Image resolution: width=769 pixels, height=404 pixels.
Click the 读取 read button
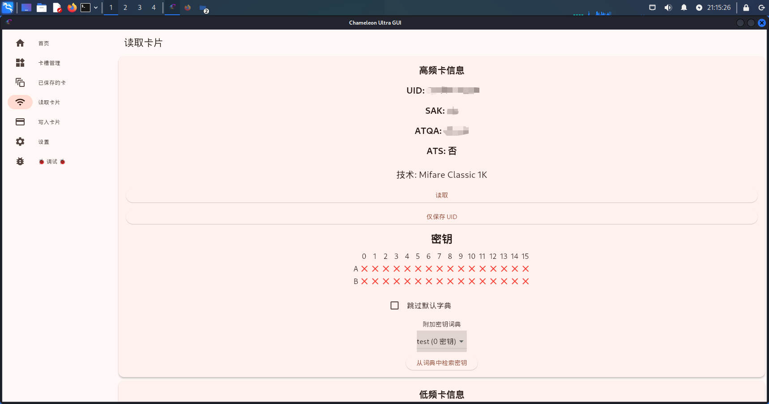point(442,195)
